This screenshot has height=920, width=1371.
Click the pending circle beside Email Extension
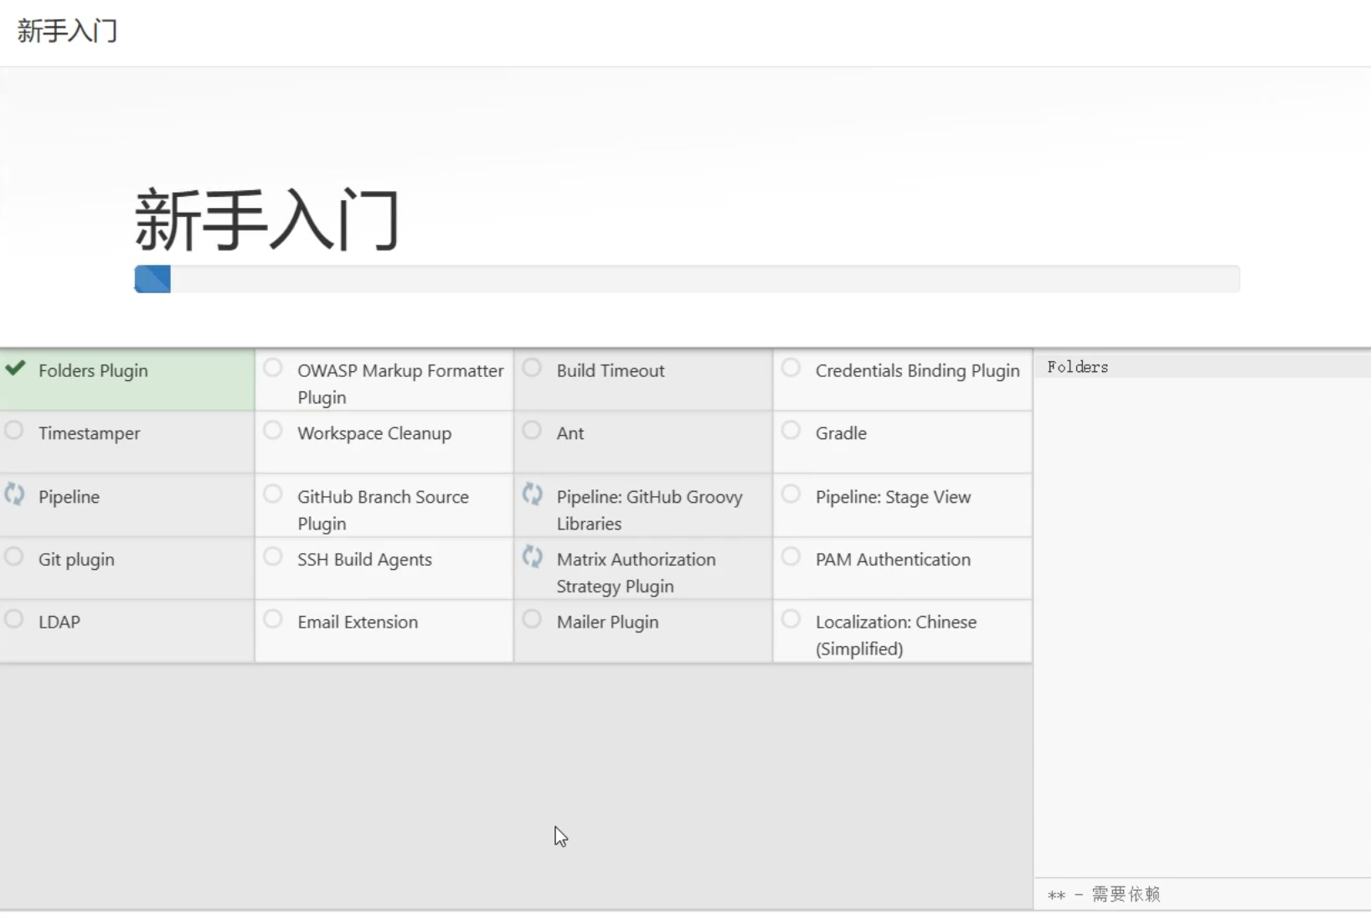(273, 619)
